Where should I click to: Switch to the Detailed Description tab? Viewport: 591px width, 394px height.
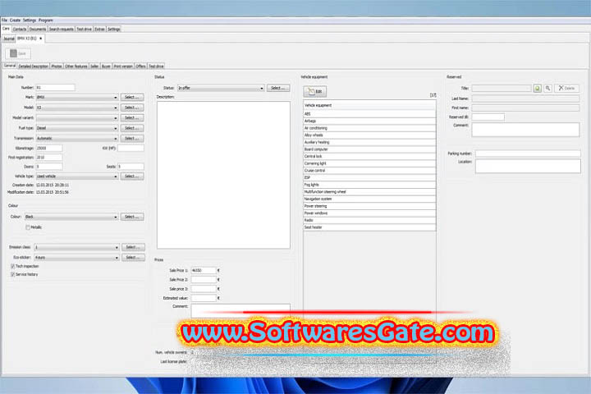tap(34, 66)
